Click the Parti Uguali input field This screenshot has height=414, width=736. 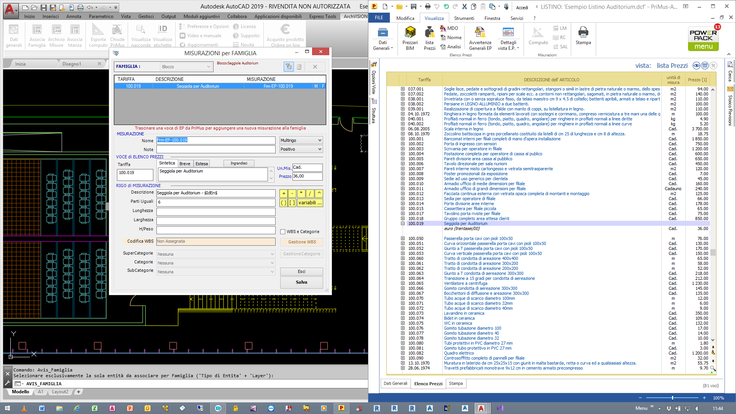tap(216, 202)
